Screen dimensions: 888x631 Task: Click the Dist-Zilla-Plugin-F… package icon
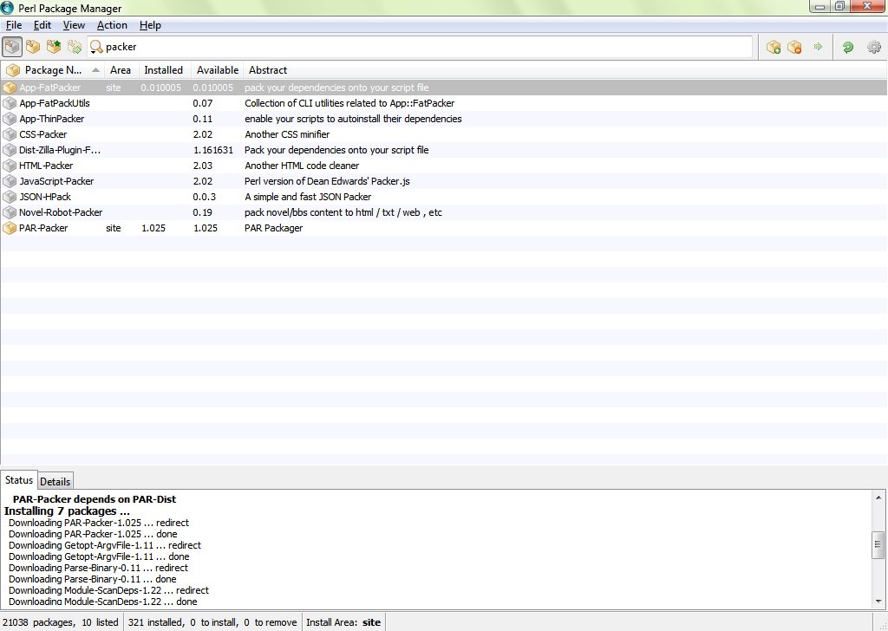coord(10,150)
